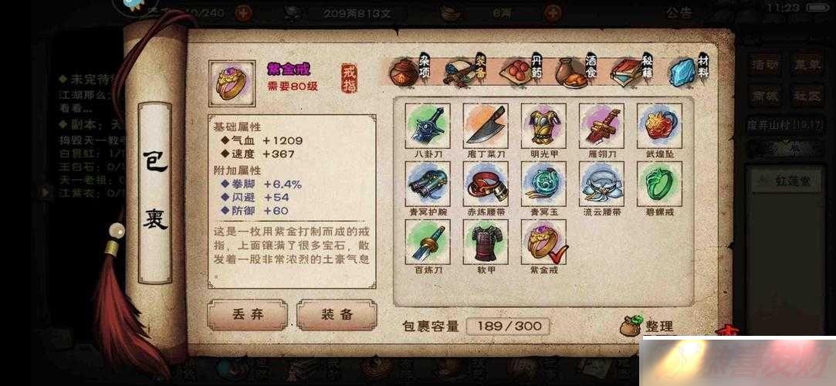
Task: Click the 整理 sort bag button
Action: pyautogui.click(x=647, y=326)
